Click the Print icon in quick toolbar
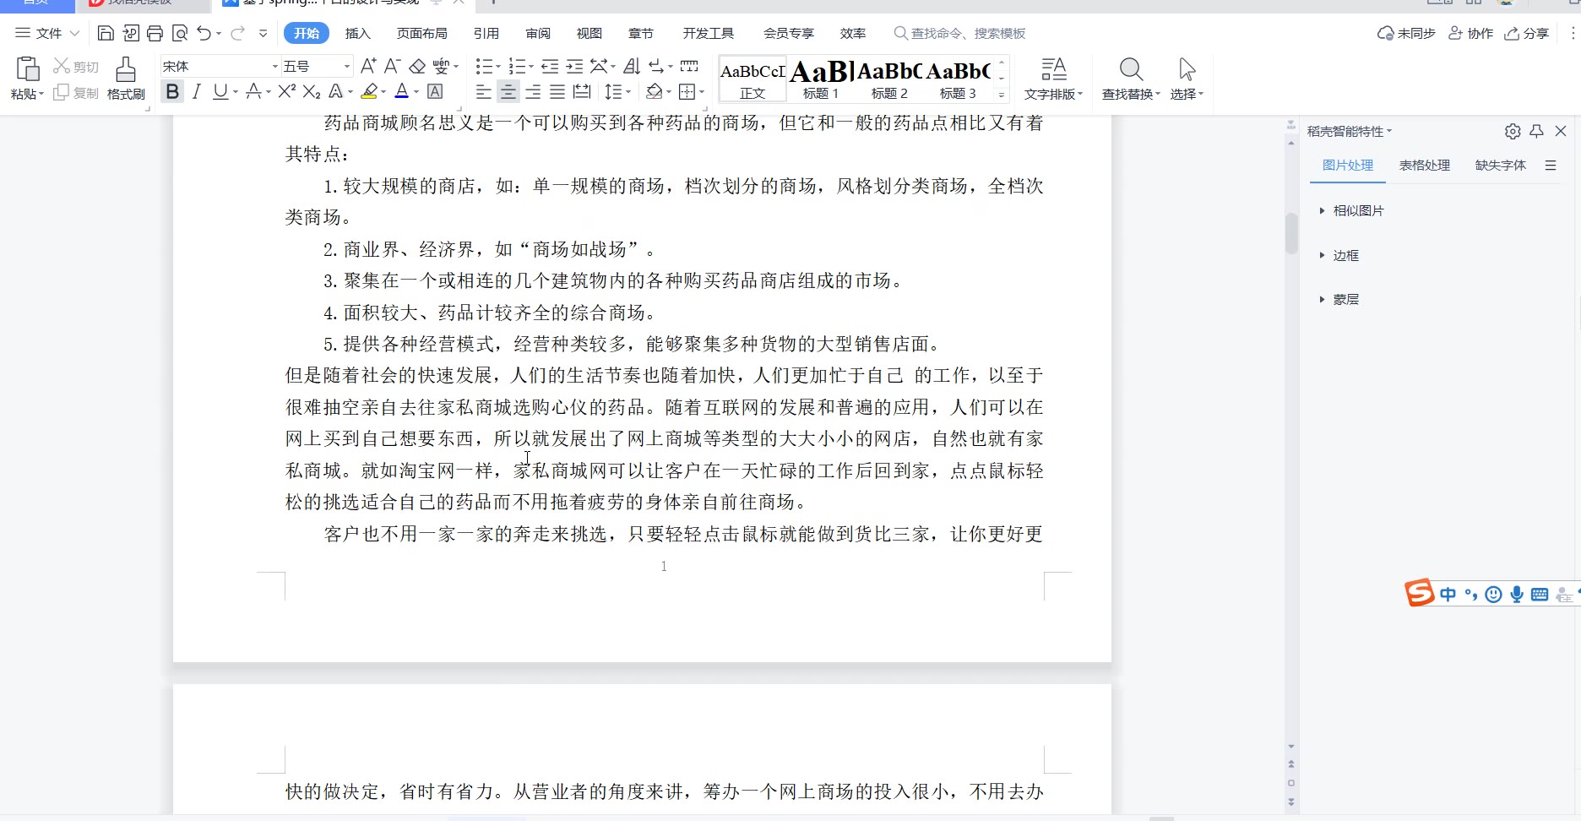Viewport: 1581px width, 821px height. click(x=155, y=33)
